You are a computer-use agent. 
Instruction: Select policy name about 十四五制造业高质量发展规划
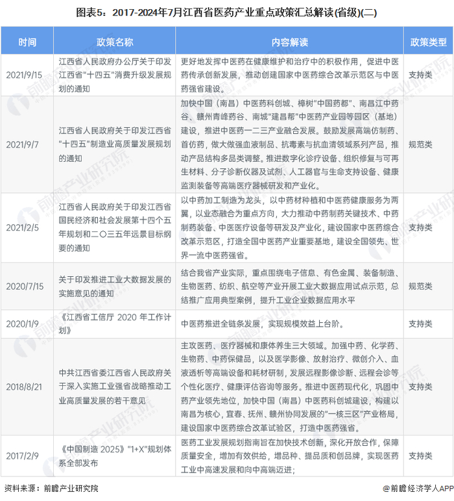pyautogui.click(x=115, y=145)
